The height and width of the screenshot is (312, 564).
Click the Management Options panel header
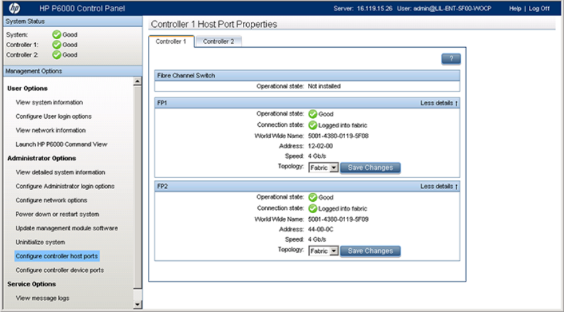point(73,71)
